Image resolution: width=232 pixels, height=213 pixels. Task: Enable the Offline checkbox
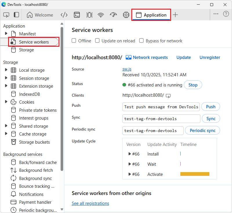[x=74, y=41]
